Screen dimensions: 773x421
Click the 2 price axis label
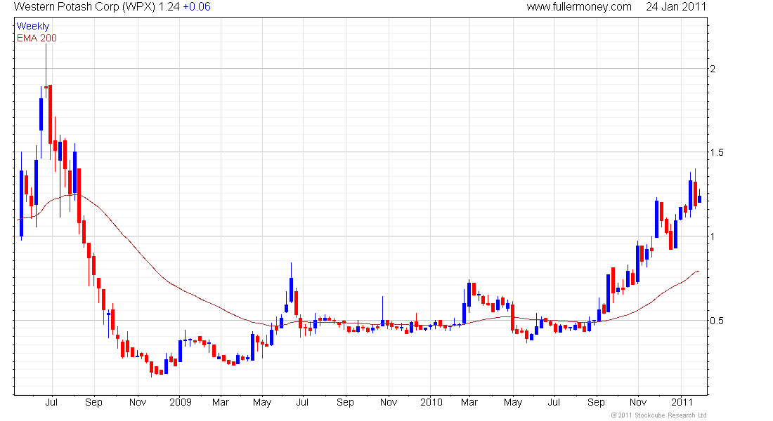[x=713, y=69]
